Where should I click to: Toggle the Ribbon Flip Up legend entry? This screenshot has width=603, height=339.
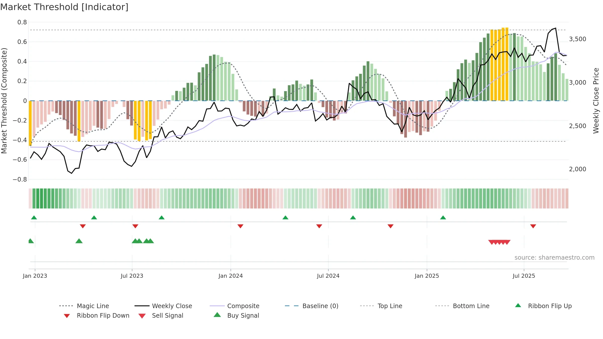[543, 306]
